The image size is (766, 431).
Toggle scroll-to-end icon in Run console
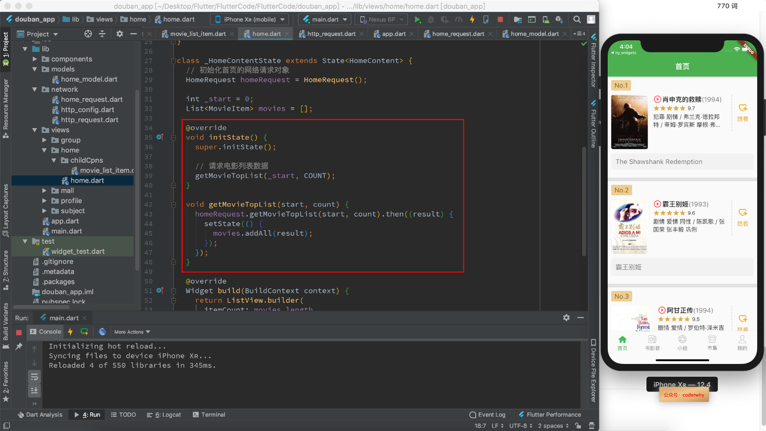(x=34, y=390)
